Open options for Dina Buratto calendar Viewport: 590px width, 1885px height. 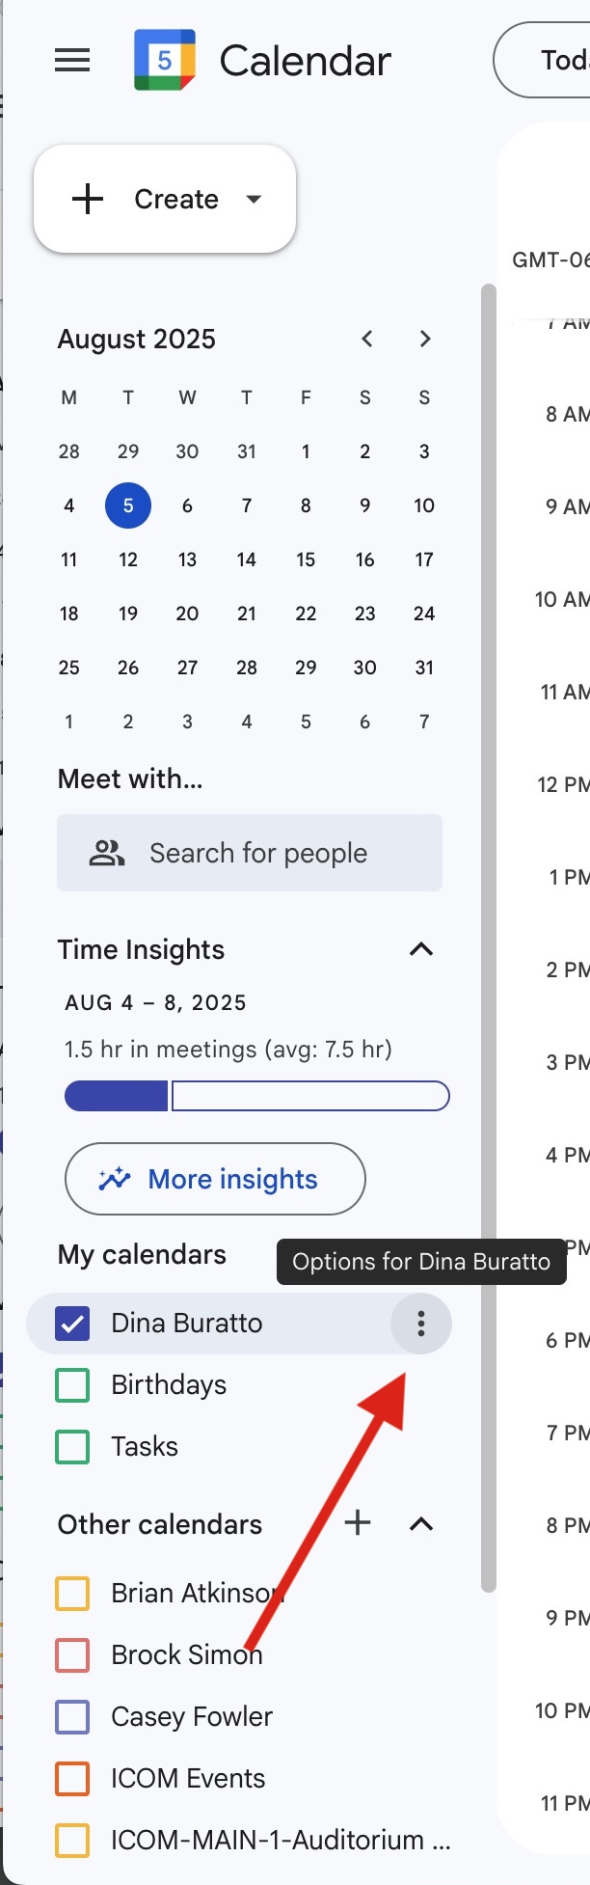point(420,1324)
